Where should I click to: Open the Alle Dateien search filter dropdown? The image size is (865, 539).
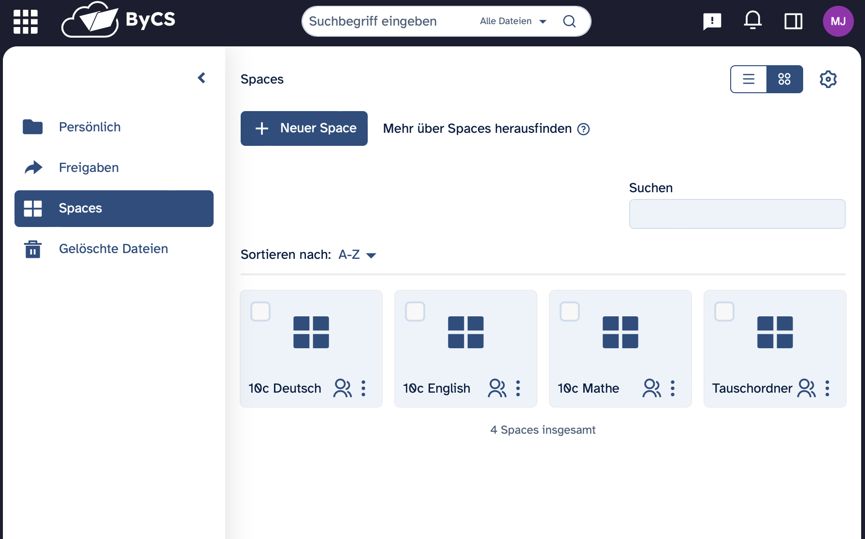coord(513,21)
